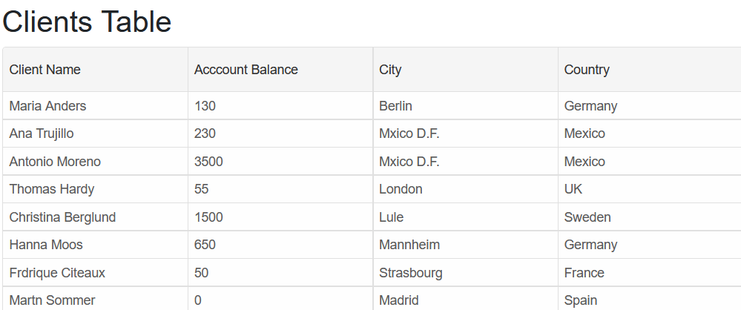Click the Mannheim city cell
This screenshot has height=310, width=741.
pyautogui.click(x=466, y=245)
